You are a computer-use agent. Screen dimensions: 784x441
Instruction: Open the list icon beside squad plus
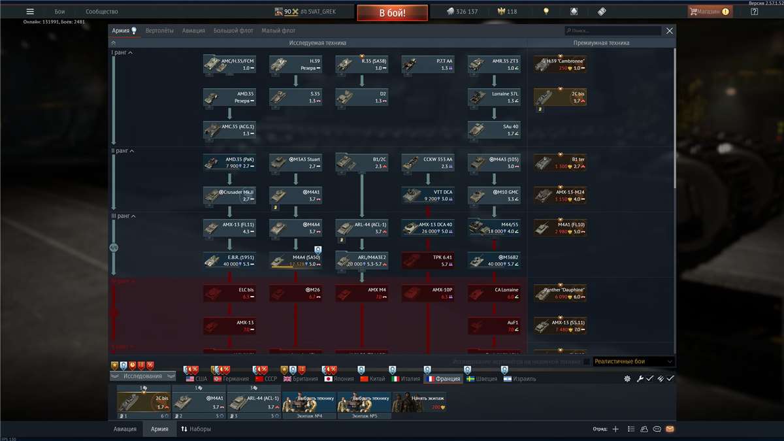[630, 429]
